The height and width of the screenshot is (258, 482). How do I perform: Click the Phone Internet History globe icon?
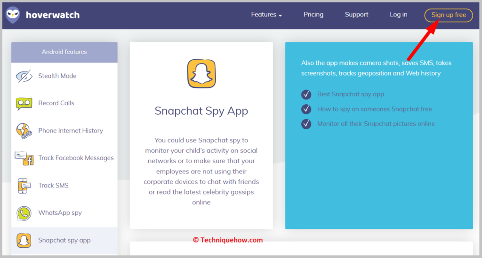[x=24, y=131]
